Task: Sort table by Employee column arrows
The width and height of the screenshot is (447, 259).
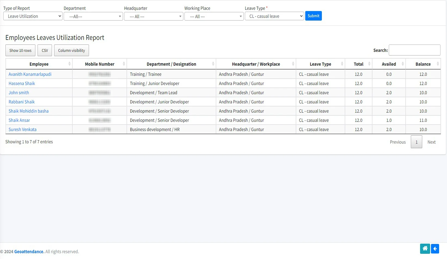Action: pos(69,64)
